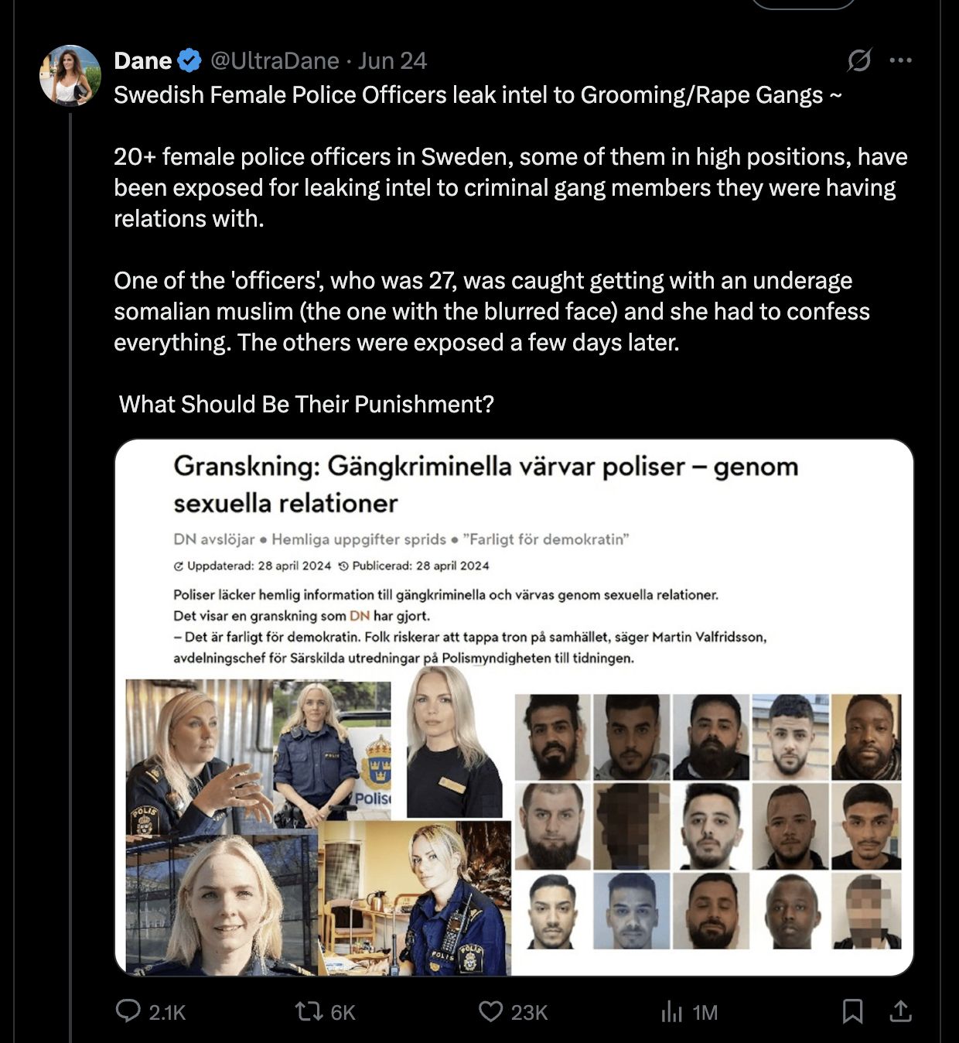
Task: Click the post text body
Action: pyautogui.click(x=510, y=249)
